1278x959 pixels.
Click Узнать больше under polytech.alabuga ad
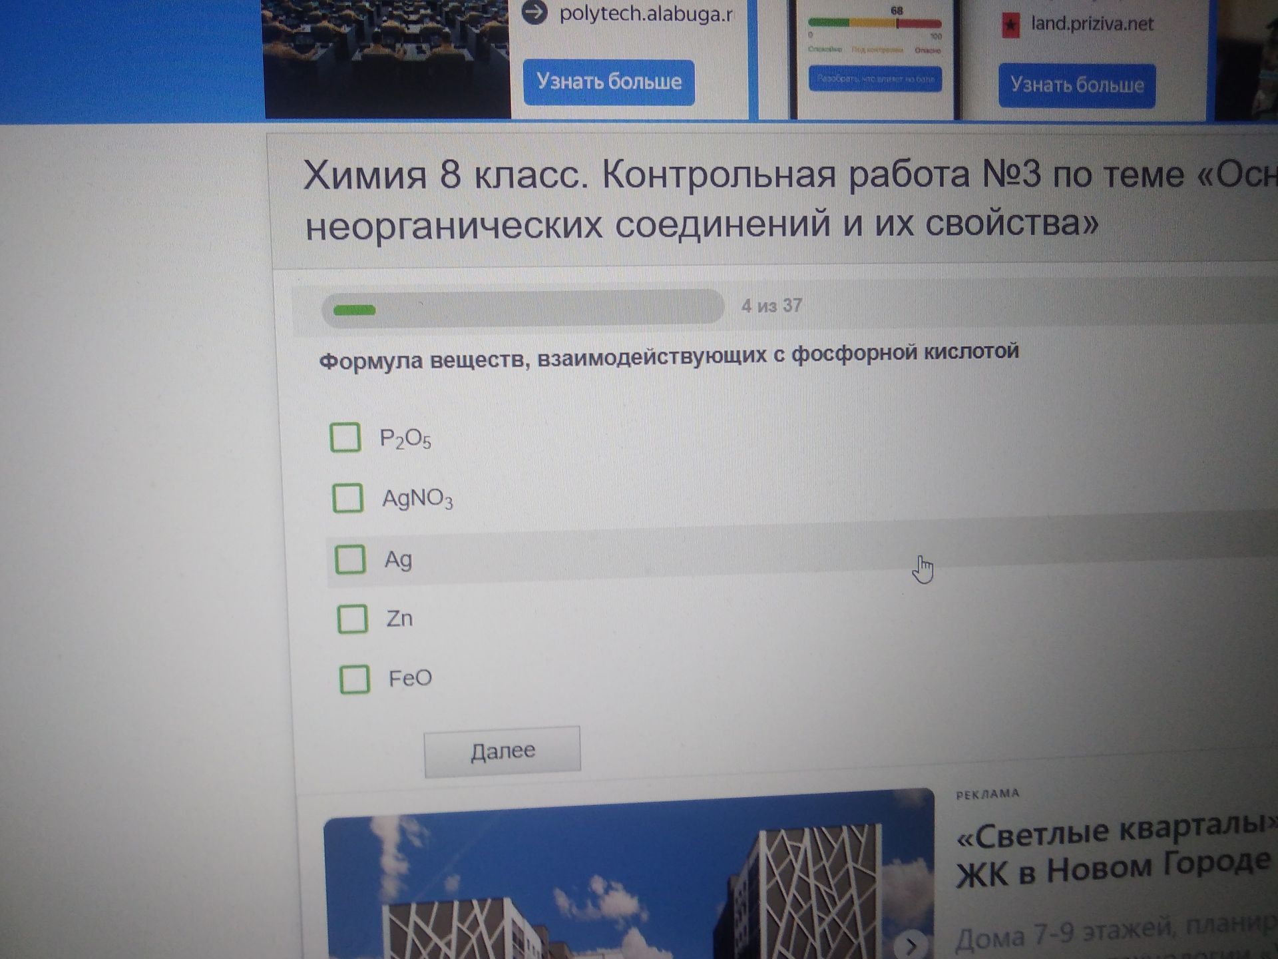[608, 82]
